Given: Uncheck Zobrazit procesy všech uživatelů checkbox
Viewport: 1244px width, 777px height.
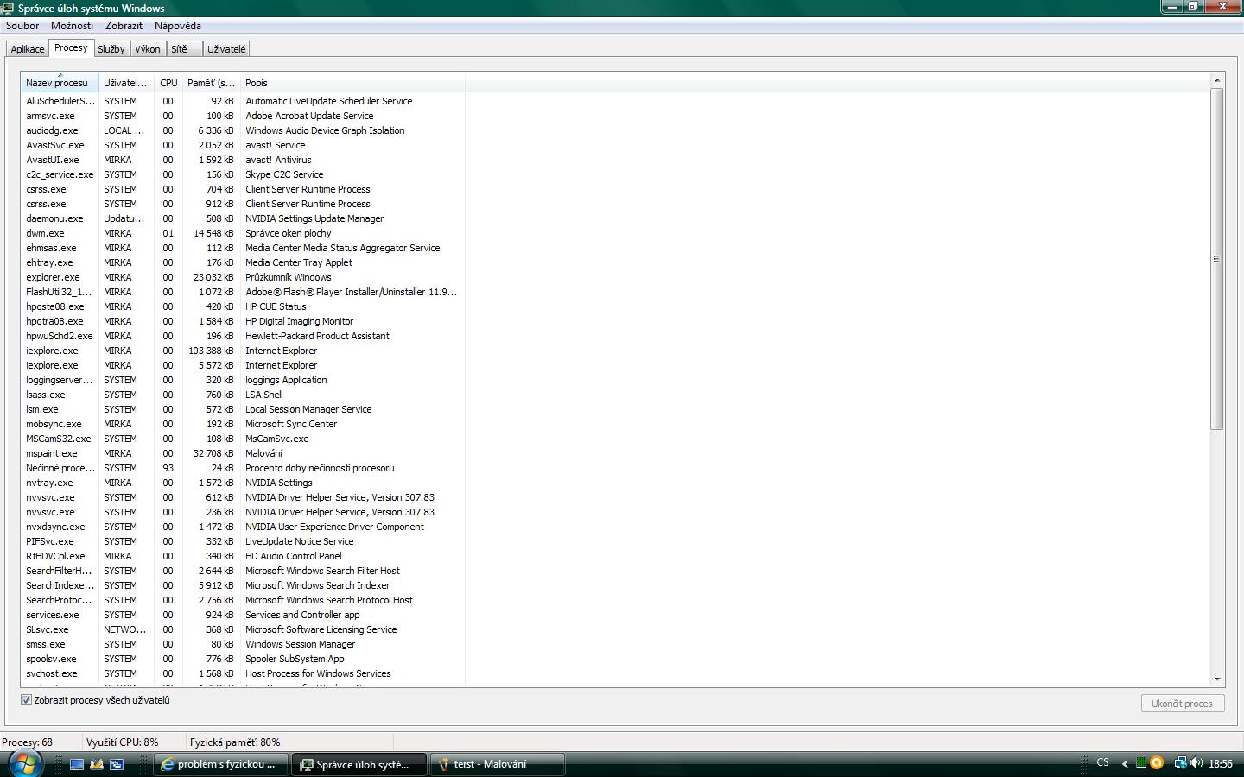Looking at the screenshot, I should tap(26, 700).
